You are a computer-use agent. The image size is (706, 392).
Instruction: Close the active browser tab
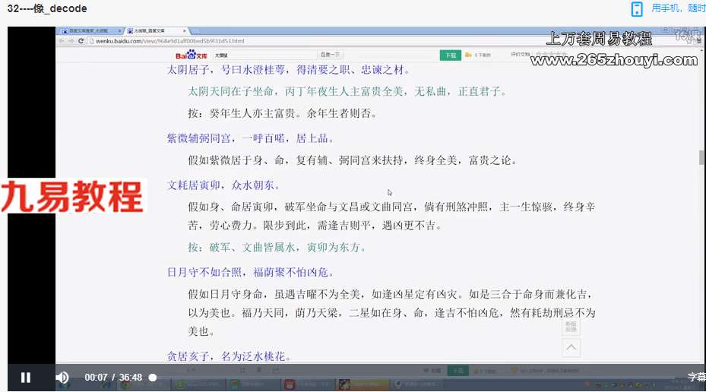184,30
